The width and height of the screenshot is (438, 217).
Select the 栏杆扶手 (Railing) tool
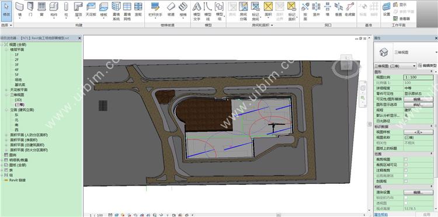click(155, 9)
